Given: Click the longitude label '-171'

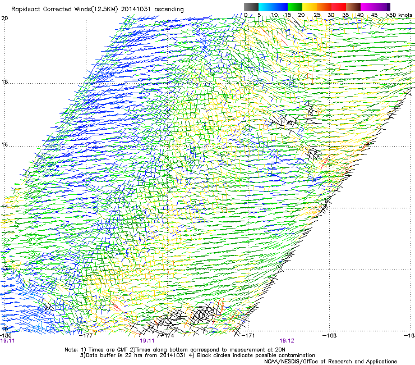Looking at the screenshot, I should click(248, 336).
